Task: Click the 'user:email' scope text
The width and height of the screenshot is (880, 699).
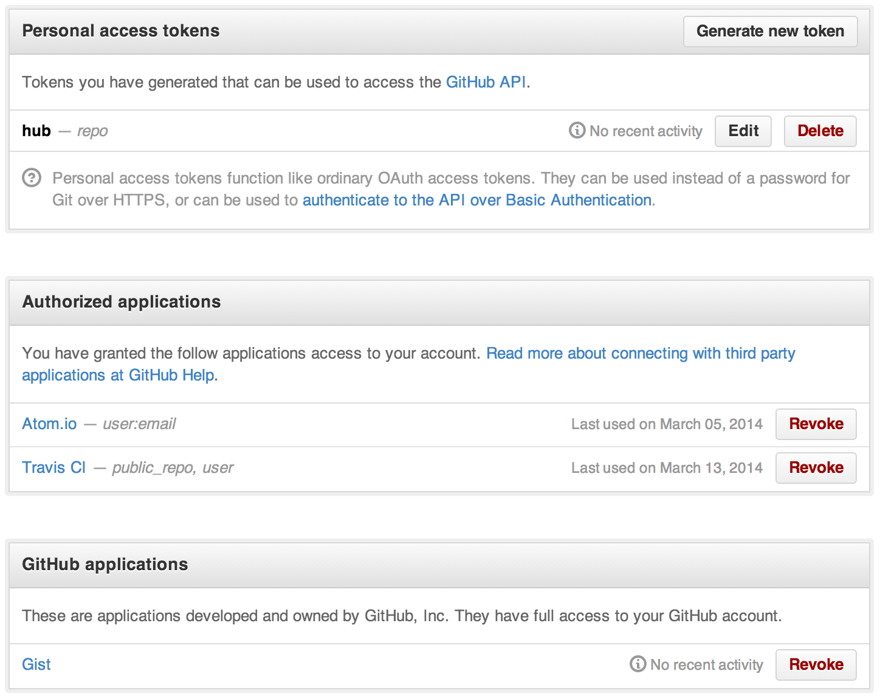Action: point(139,424)
